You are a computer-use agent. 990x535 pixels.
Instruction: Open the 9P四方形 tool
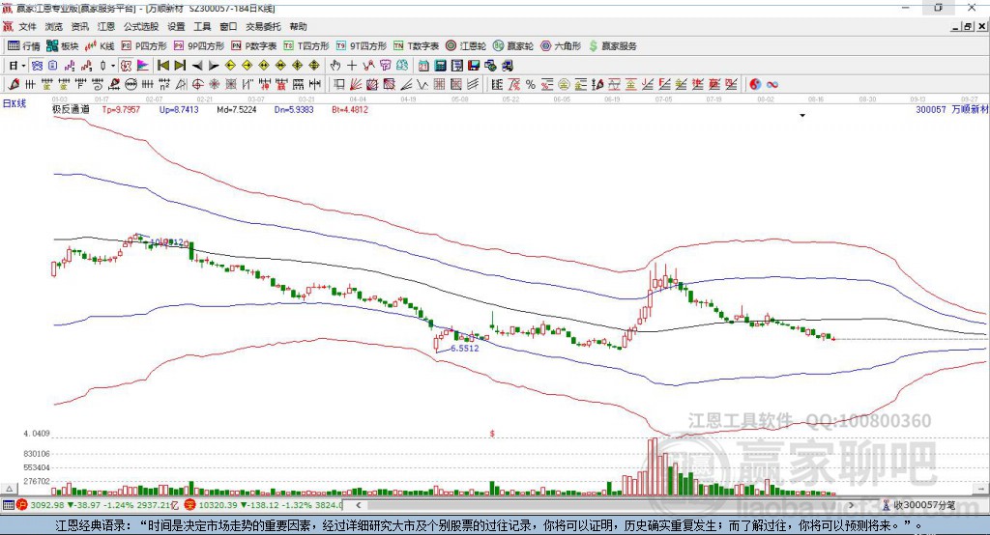(199, 46)
